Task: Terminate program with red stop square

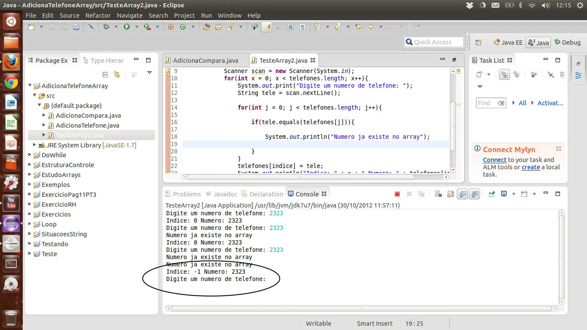Action: click(x=397, y=194)
